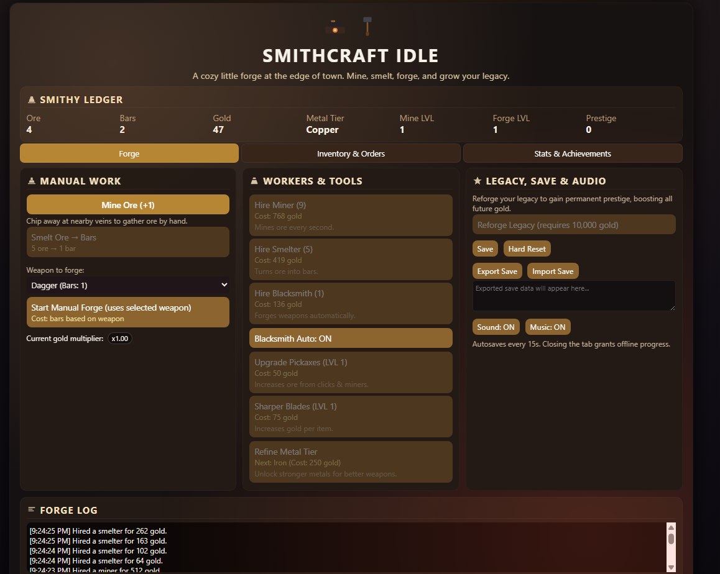Click the x1.00 gold multiplier badge
Screen dimensions: 720x574
(120, 339)
